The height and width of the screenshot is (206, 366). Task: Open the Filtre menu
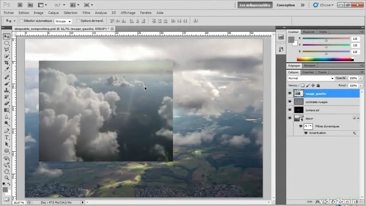point(86,13)
